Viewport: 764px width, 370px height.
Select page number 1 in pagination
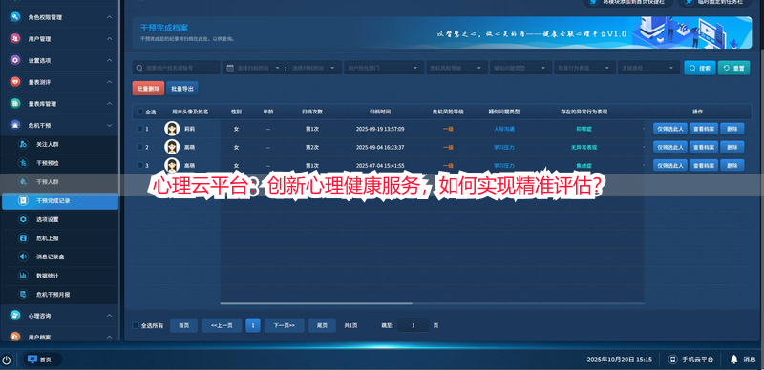253,325
